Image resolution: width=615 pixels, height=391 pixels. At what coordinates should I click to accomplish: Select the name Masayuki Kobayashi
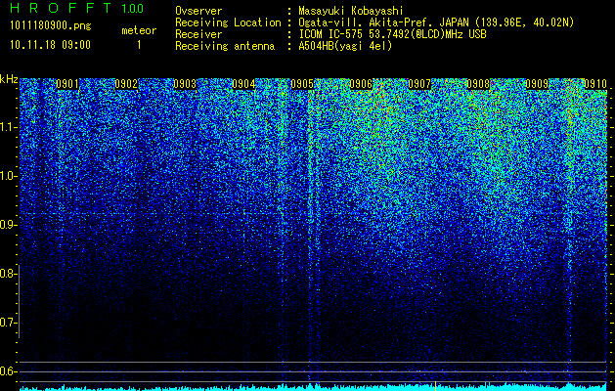tap(351, 12)
